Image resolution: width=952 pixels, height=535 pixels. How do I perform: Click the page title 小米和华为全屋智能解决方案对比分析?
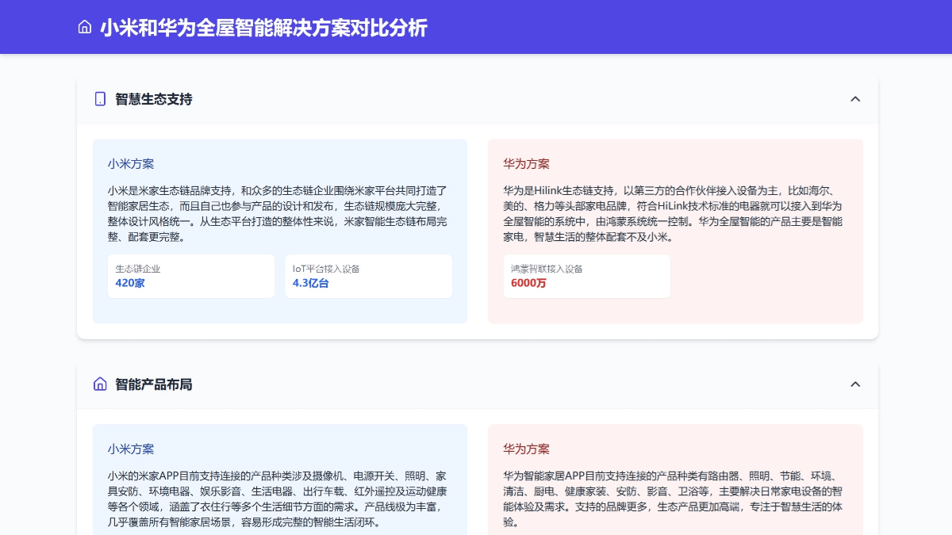263,27
